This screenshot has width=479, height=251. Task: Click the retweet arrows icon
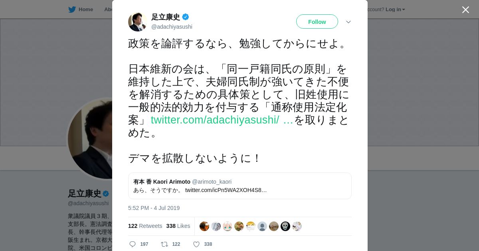[164, 244]
